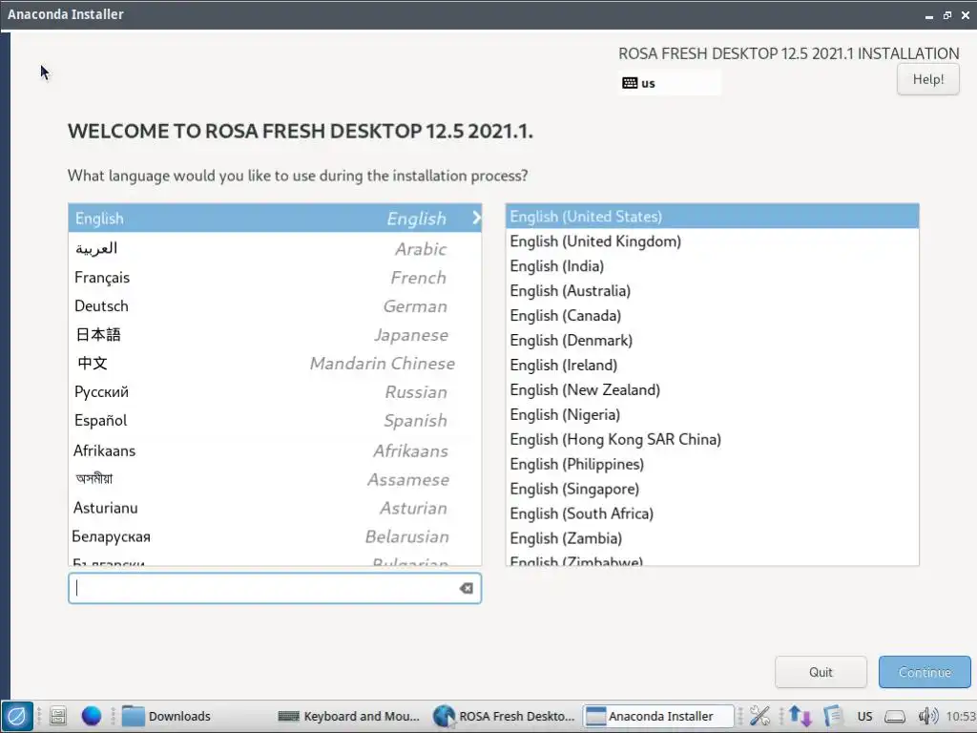Choose English (Philippines) locale
The image size is (977, 733).
[712, 465]
